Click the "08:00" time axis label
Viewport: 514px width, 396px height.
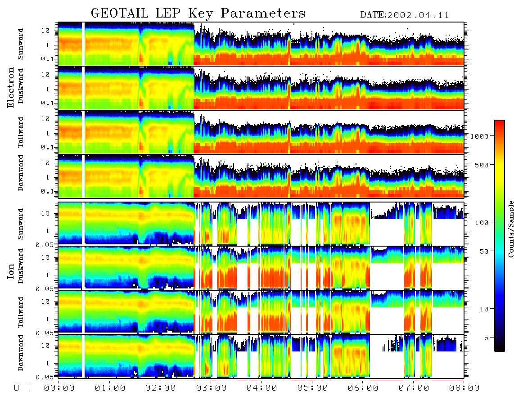[x=464, y=388]
